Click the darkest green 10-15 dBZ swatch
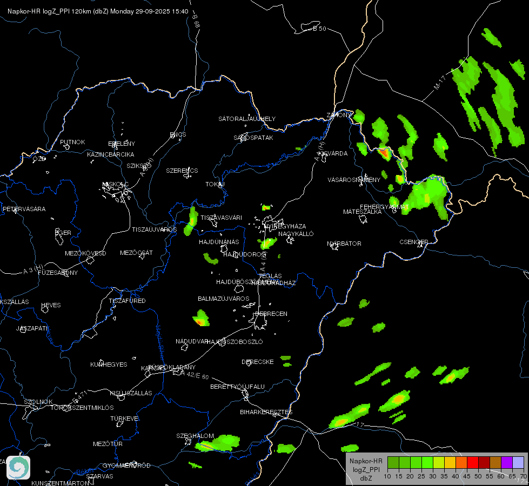 click(x=393, y=463)
